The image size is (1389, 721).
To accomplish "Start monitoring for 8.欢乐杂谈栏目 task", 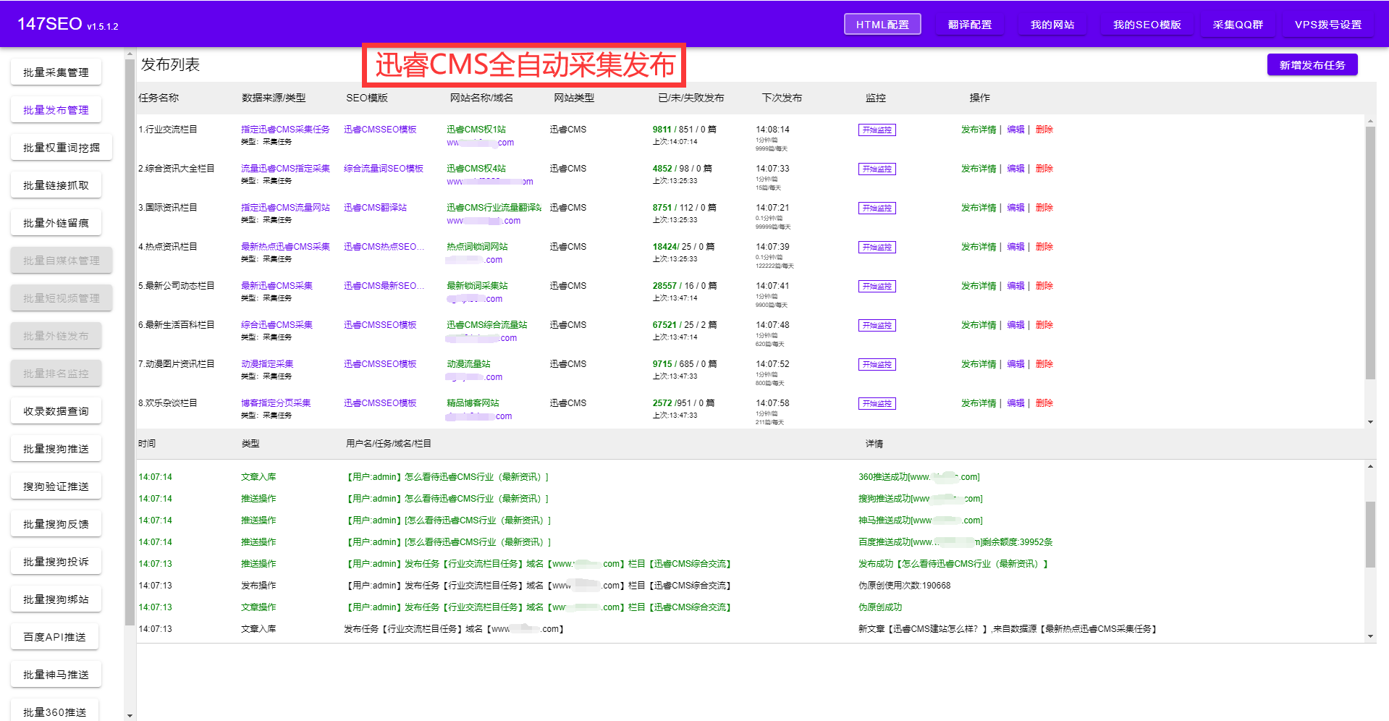I will 877,404.
